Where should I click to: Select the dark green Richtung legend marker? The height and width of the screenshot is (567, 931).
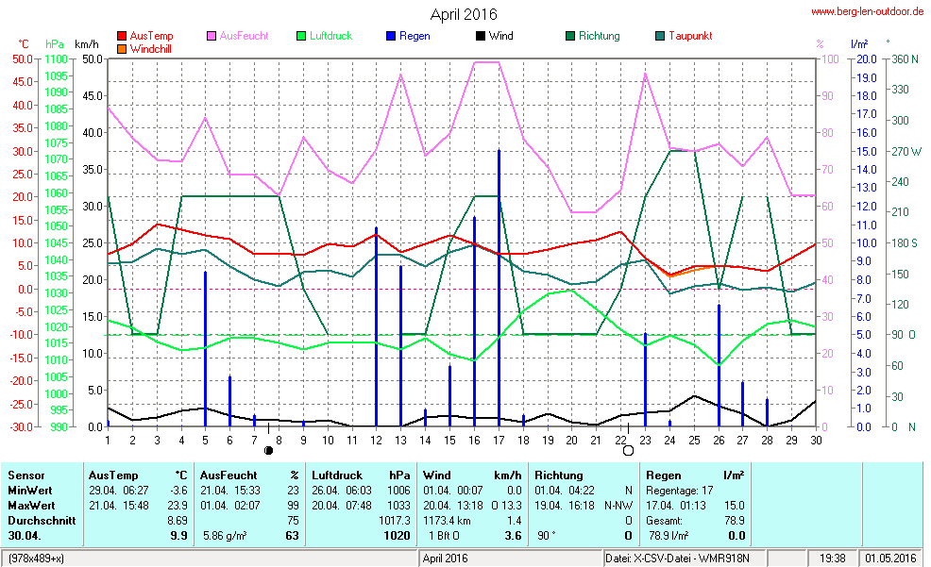pyautogui.click(x=570, y=37)
